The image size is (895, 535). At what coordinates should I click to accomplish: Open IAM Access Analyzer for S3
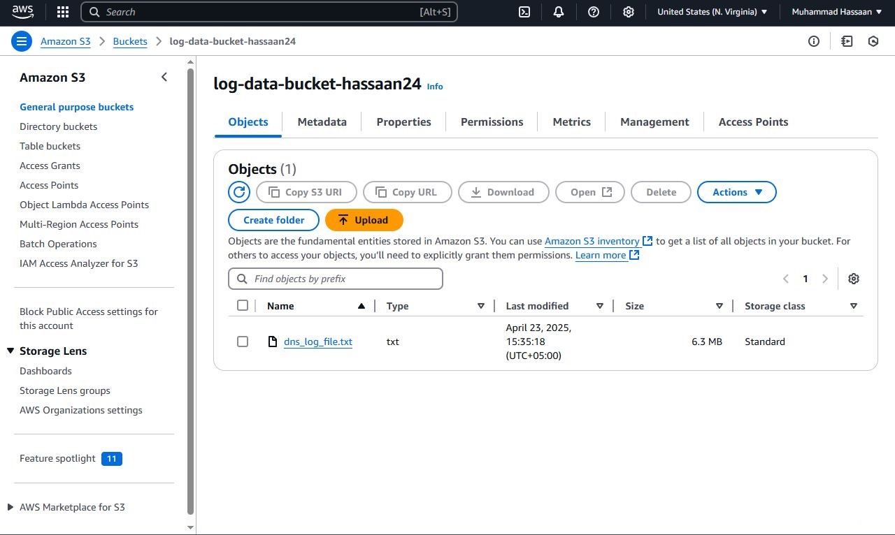[79, 263]
